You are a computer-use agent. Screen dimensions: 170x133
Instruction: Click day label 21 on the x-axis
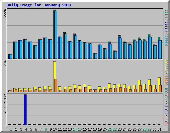[x=110, y=129]
